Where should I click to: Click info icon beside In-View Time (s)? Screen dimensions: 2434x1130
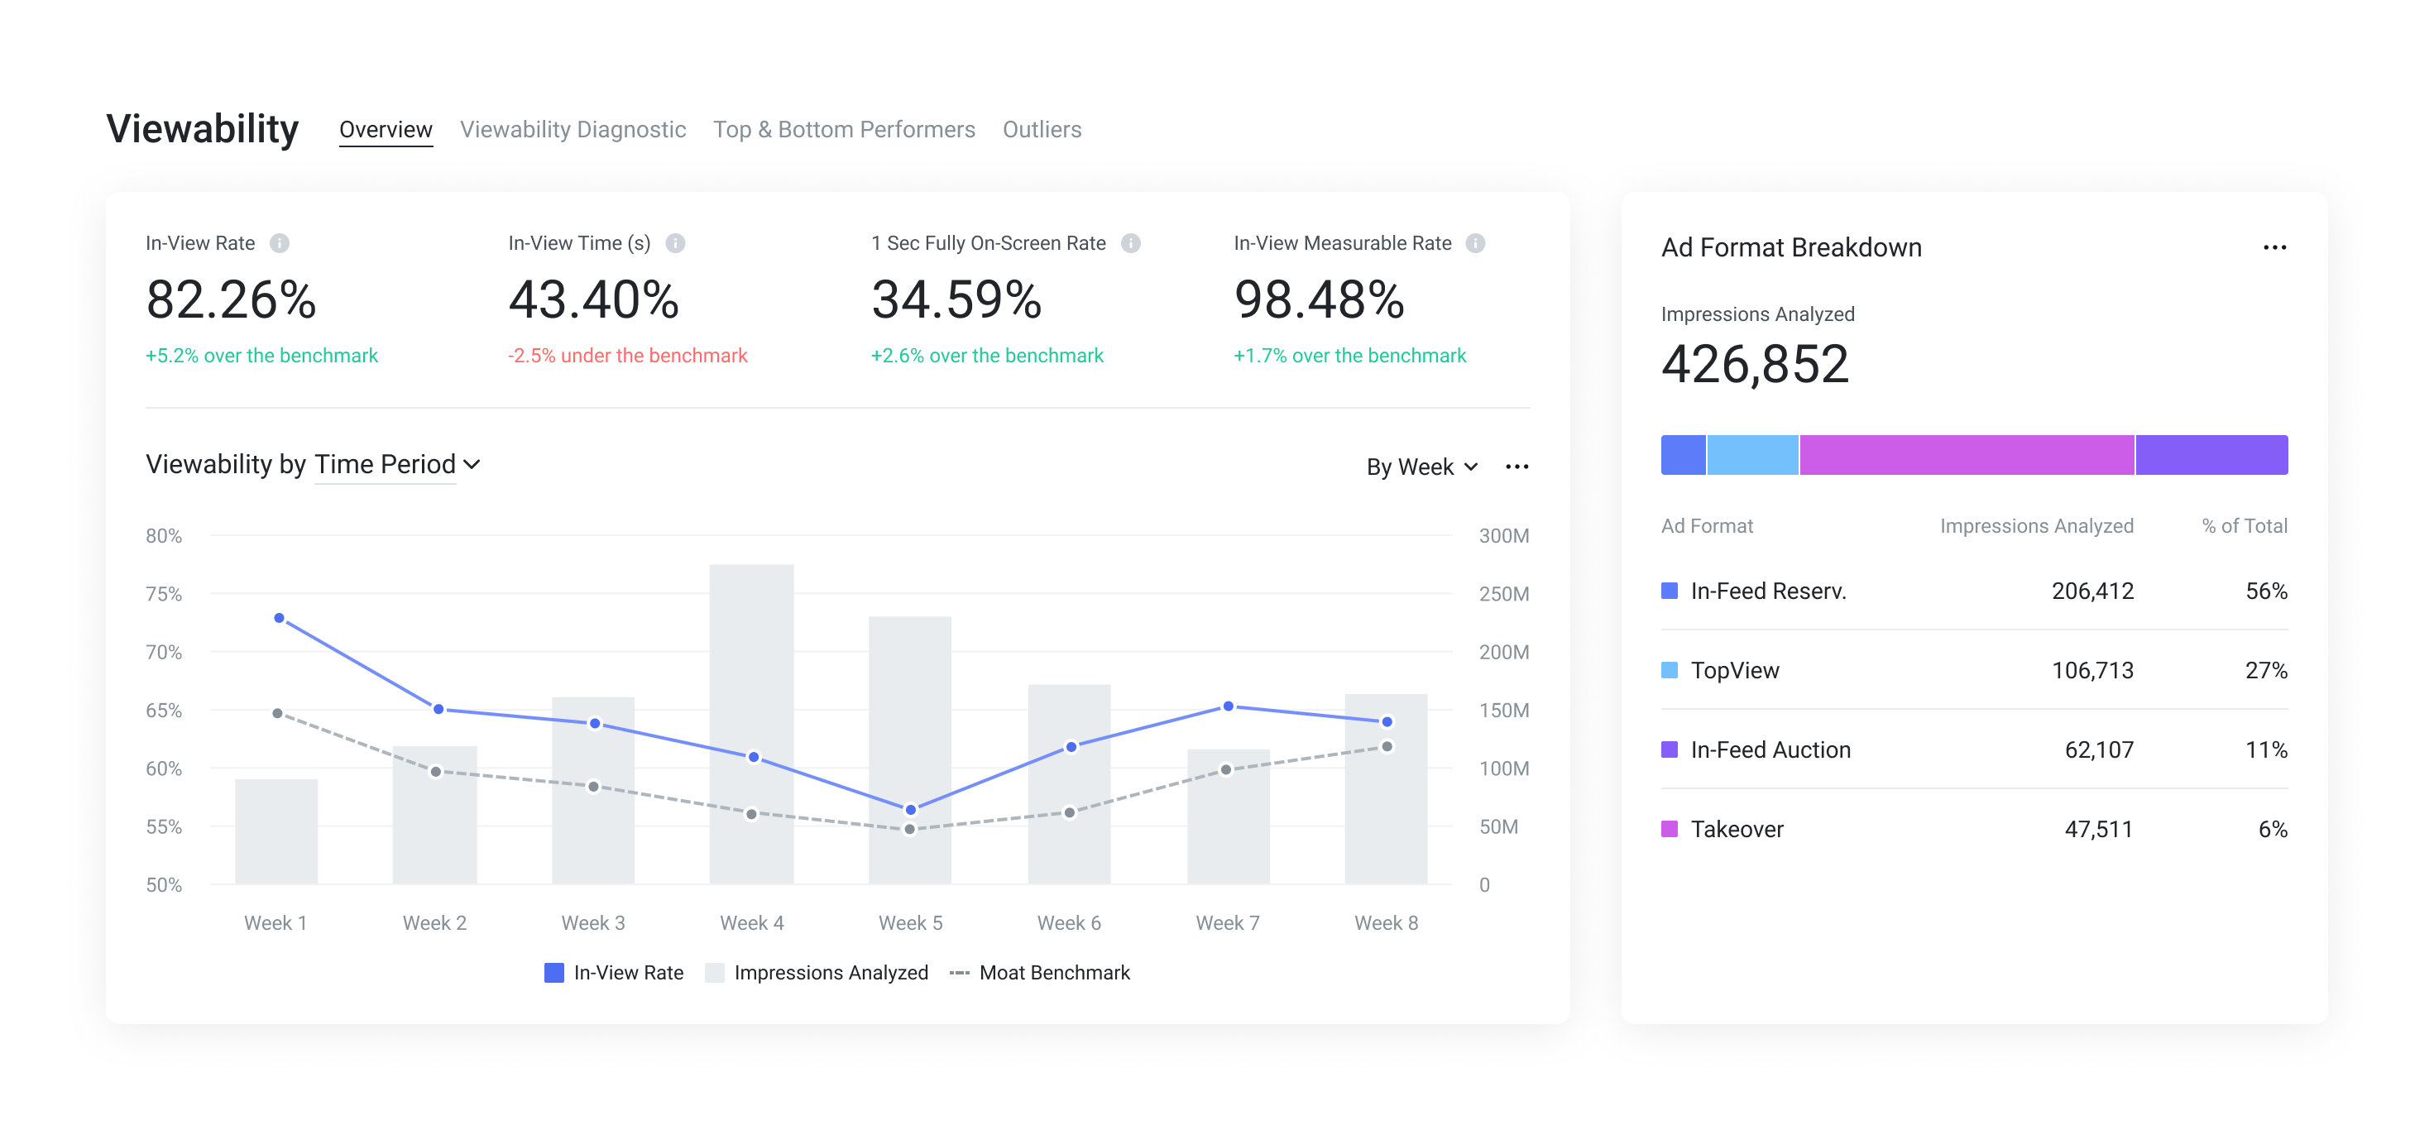[x=674, y=243]
